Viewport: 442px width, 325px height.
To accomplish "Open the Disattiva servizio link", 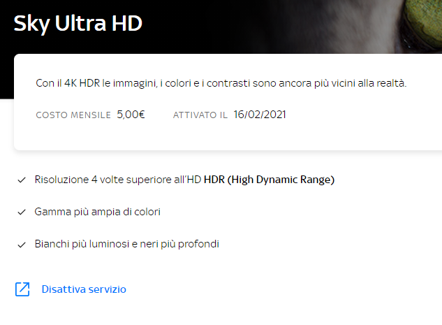I will pyautogui.click(x=84, y=289).
